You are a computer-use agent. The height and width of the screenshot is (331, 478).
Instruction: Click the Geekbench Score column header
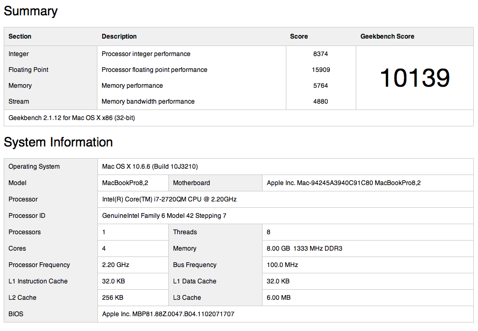387,36
